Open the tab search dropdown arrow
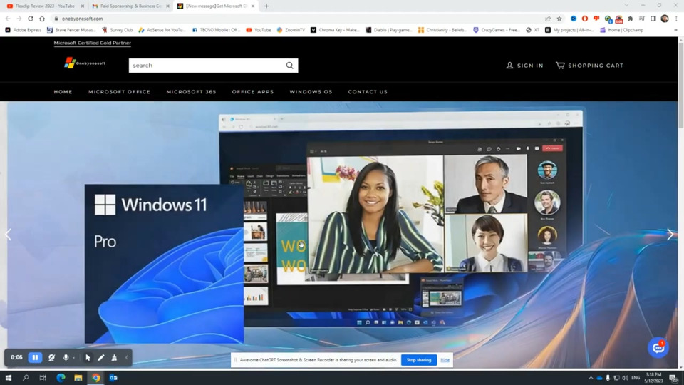 tap(626, 5)
